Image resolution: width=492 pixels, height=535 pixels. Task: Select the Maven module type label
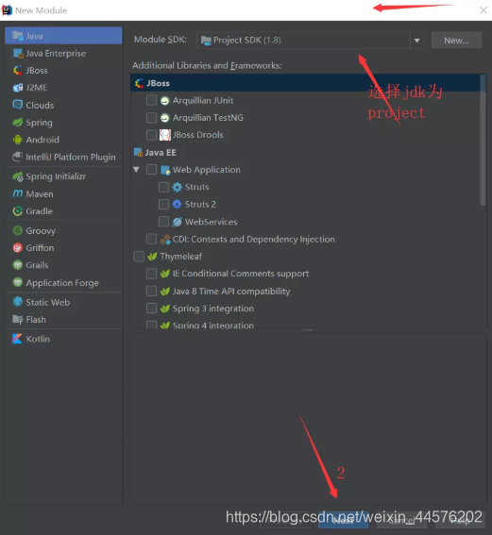tap(40, 194)
